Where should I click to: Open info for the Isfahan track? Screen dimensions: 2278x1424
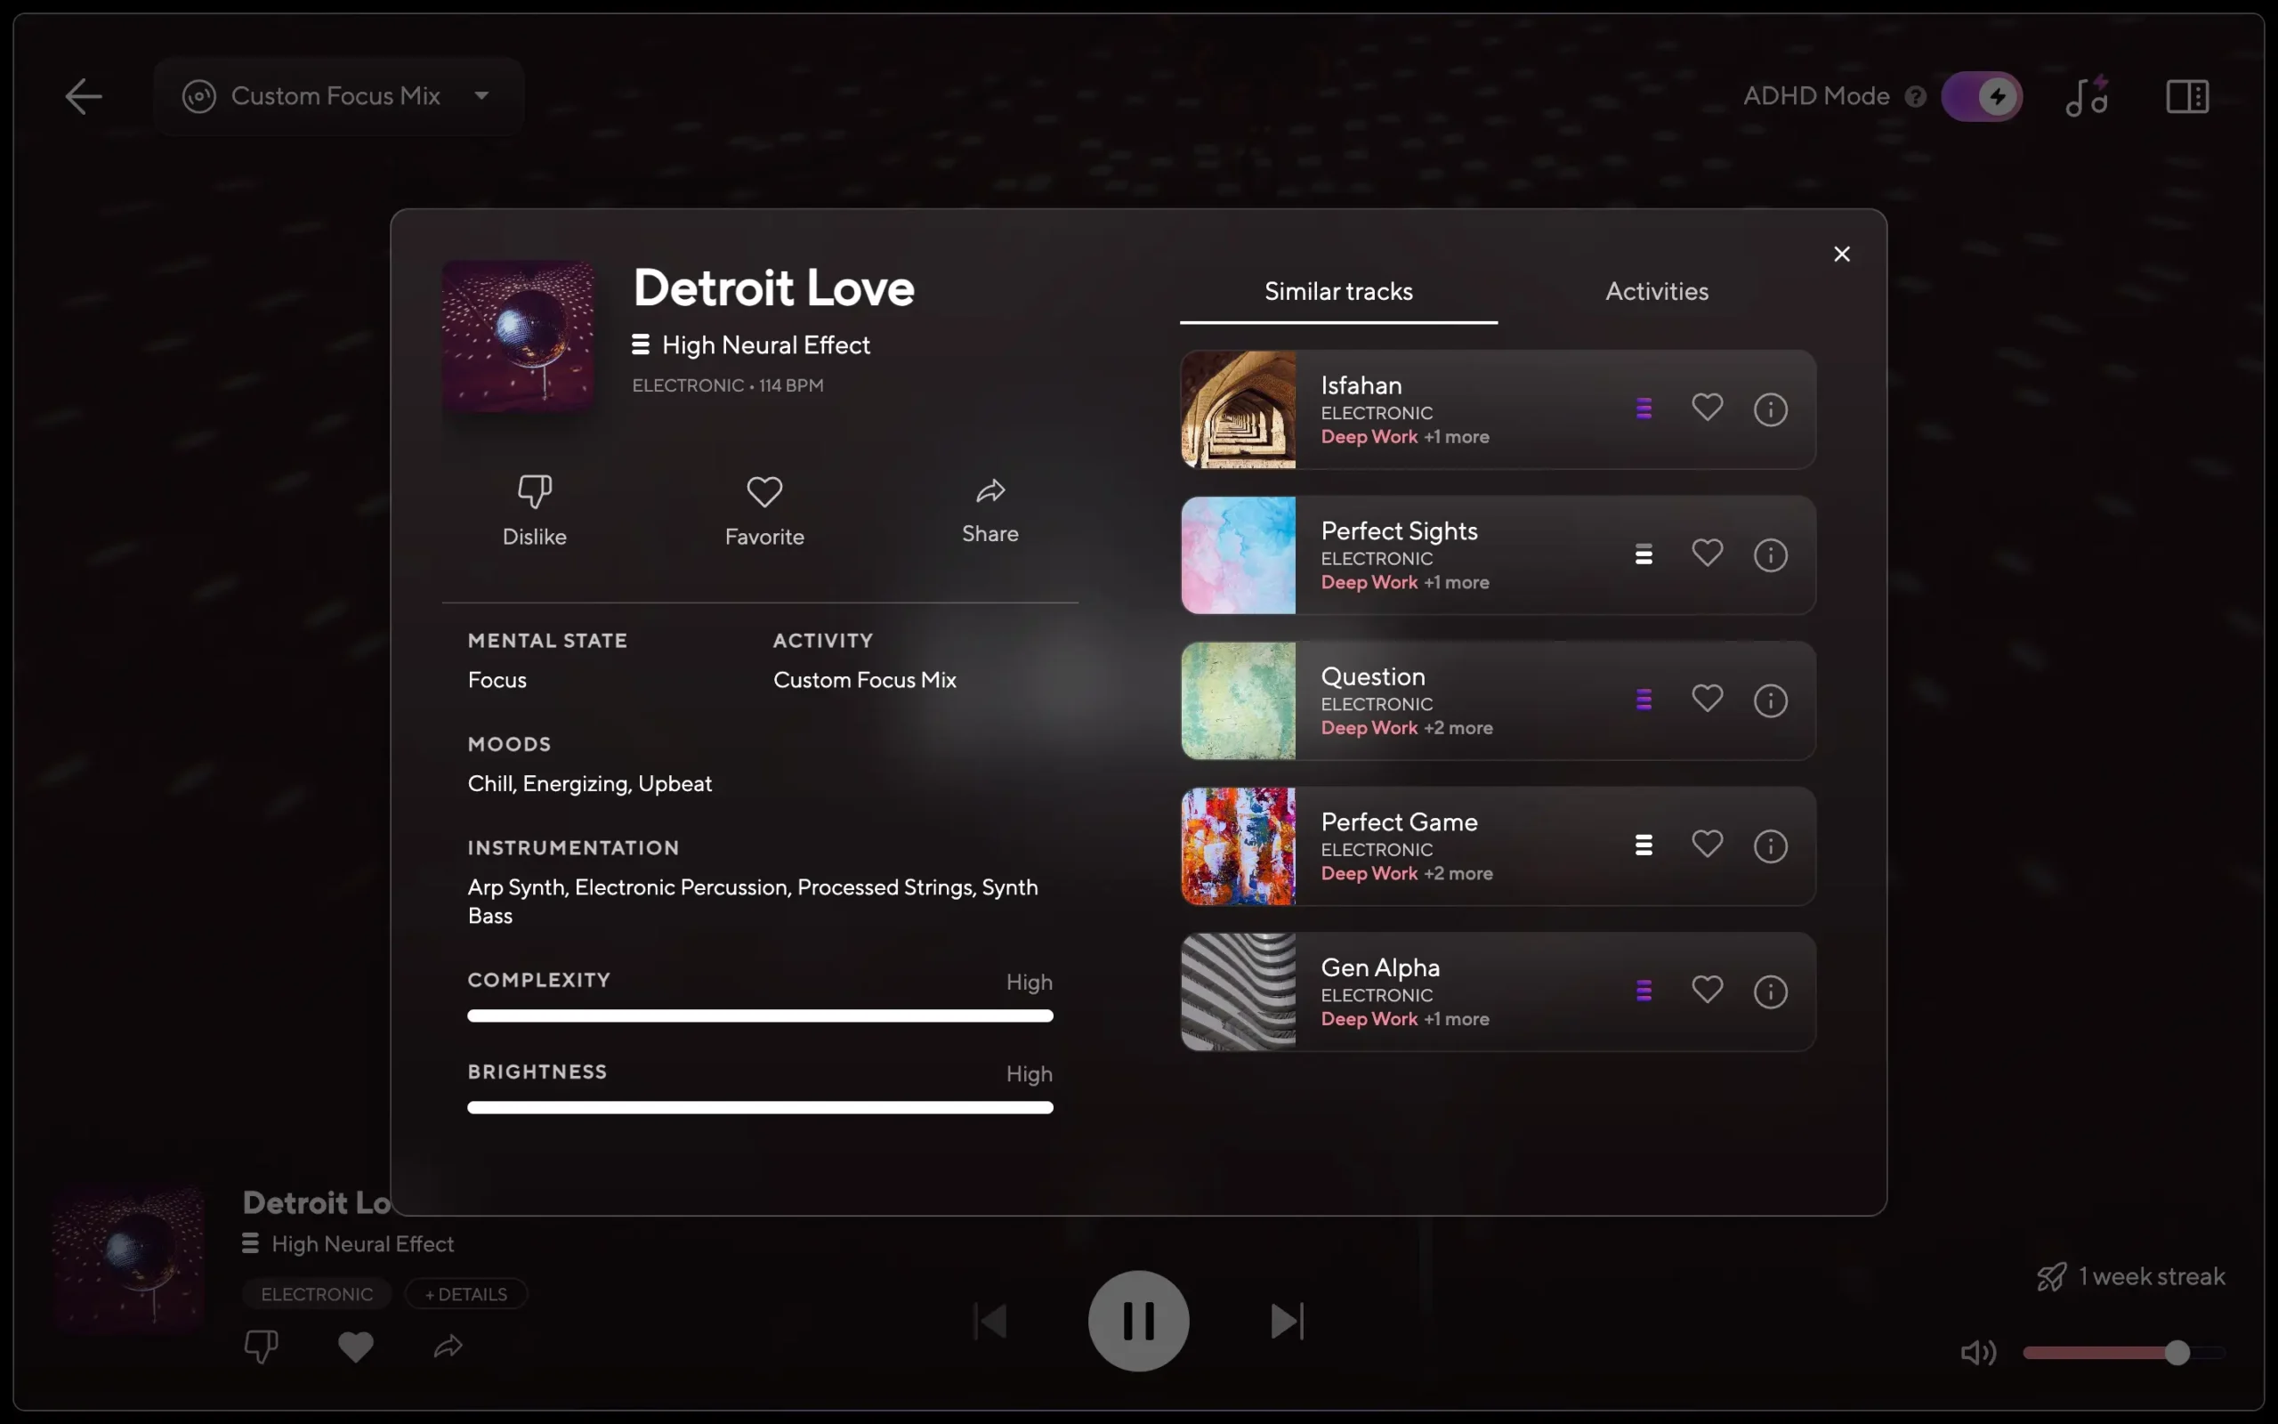(1769, 409)
